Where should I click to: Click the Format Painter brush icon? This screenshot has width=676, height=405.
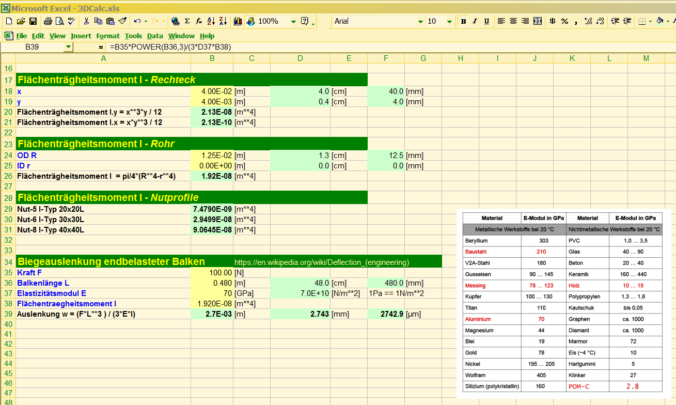122,21
